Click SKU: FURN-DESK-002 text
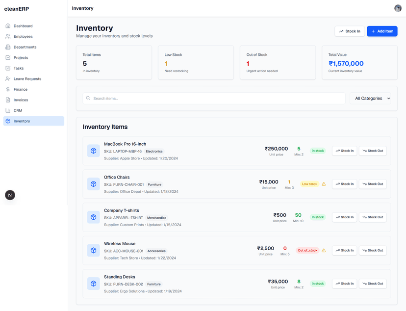The width and height of the screenshot is (406, 311). click(x=124, y=284)
